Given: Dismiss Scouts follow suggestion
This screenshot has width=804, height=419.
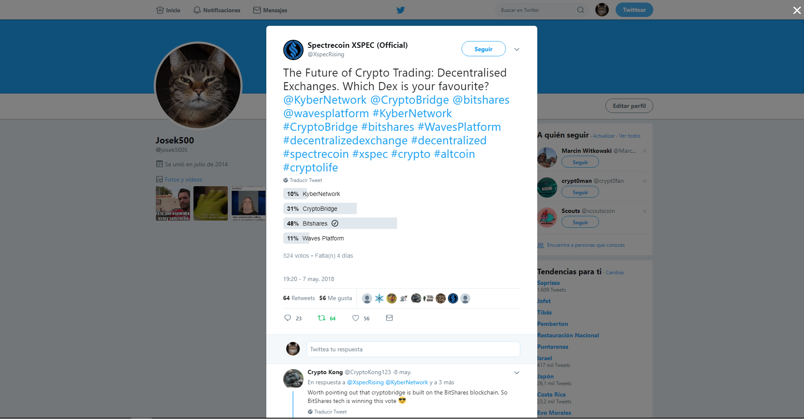Looking at the screenshot, I should point(644,211).
